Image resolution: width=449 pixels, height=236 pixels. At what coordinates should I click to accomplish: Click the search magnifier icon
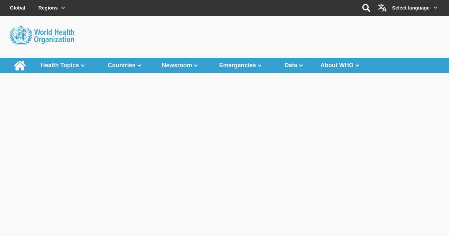click(366, 8)
